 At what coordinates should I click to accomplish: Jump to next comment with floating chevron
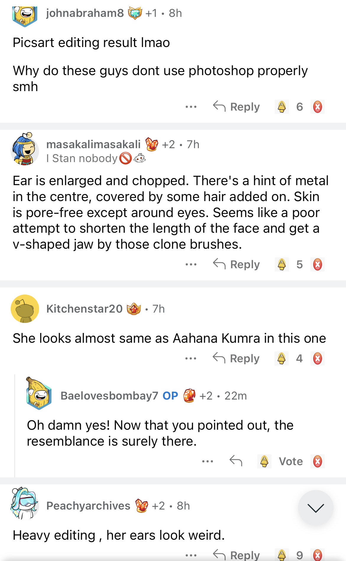tap(316, 508)
